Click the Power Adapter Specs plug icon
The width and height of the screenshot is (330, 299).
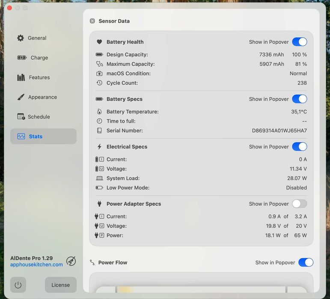coord(99,204)
